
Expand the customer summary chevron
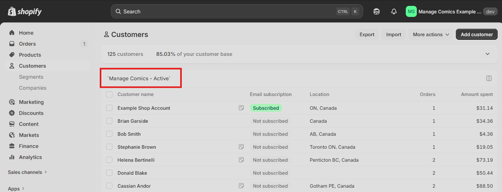pos(487,54)
